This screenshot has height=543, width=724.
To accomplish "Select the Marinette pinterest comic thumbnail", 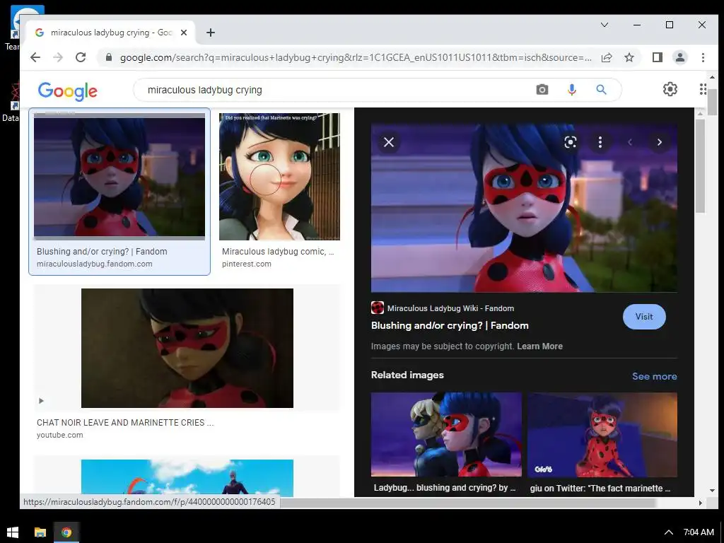I will pos(279,176).
